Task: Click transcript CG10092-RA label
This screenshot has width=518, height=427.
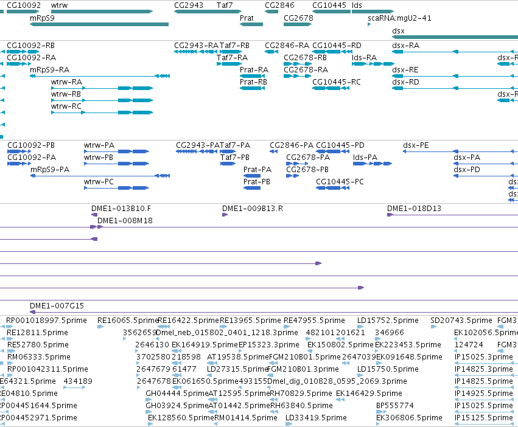Action: pyautogui.click(x=32, y=57)
